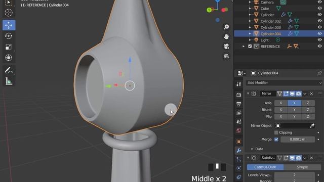Select the Cursor tool in the toolbar
Screen dimensions: 324x182
tap(9, 13)
